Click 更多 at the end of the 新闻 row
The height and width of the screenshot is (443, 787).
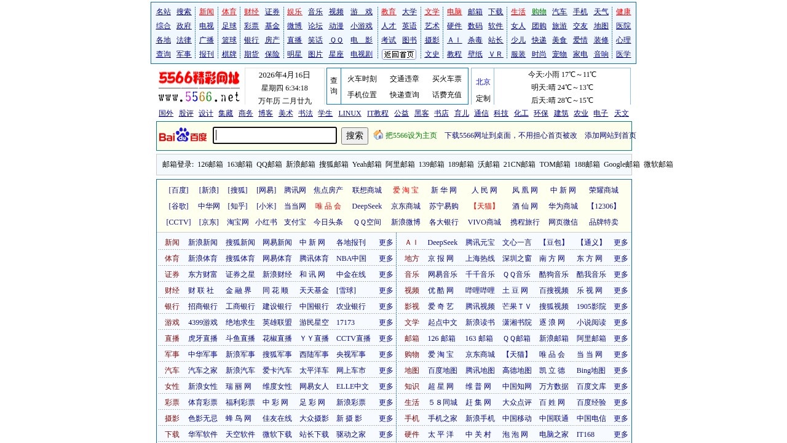(386, 242)
